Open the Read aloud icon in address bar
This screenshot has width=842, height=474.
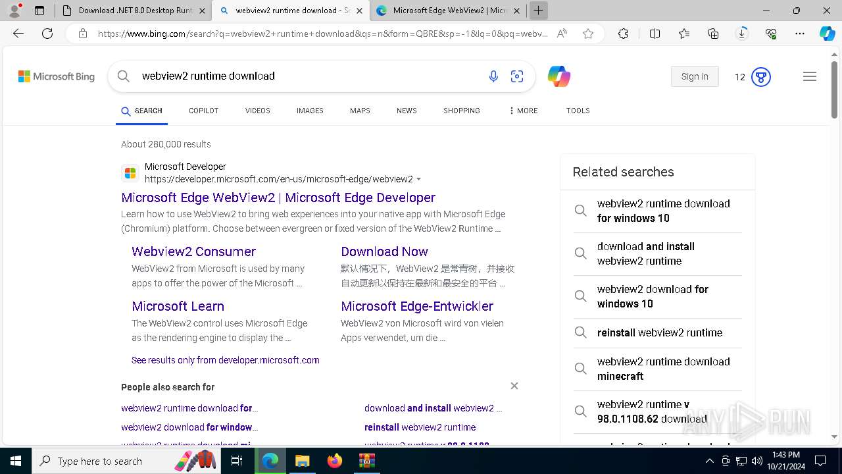(562, 34)
